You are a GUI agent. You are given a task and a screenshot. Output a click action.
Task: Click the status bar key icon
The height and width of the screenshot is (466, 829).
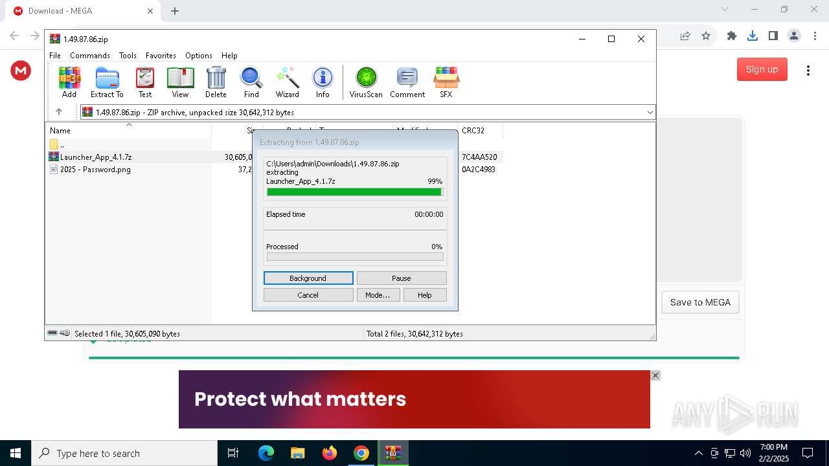pyautogui.click(x=65, y=333)
